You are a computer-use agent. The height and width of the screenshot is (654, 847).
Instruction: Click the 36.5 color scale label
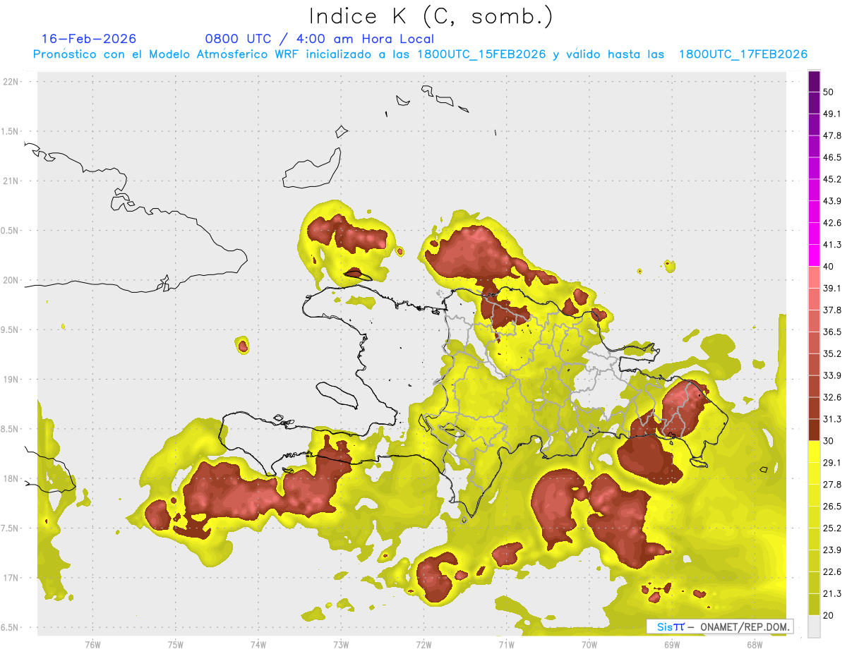click(x=832, y=332)
